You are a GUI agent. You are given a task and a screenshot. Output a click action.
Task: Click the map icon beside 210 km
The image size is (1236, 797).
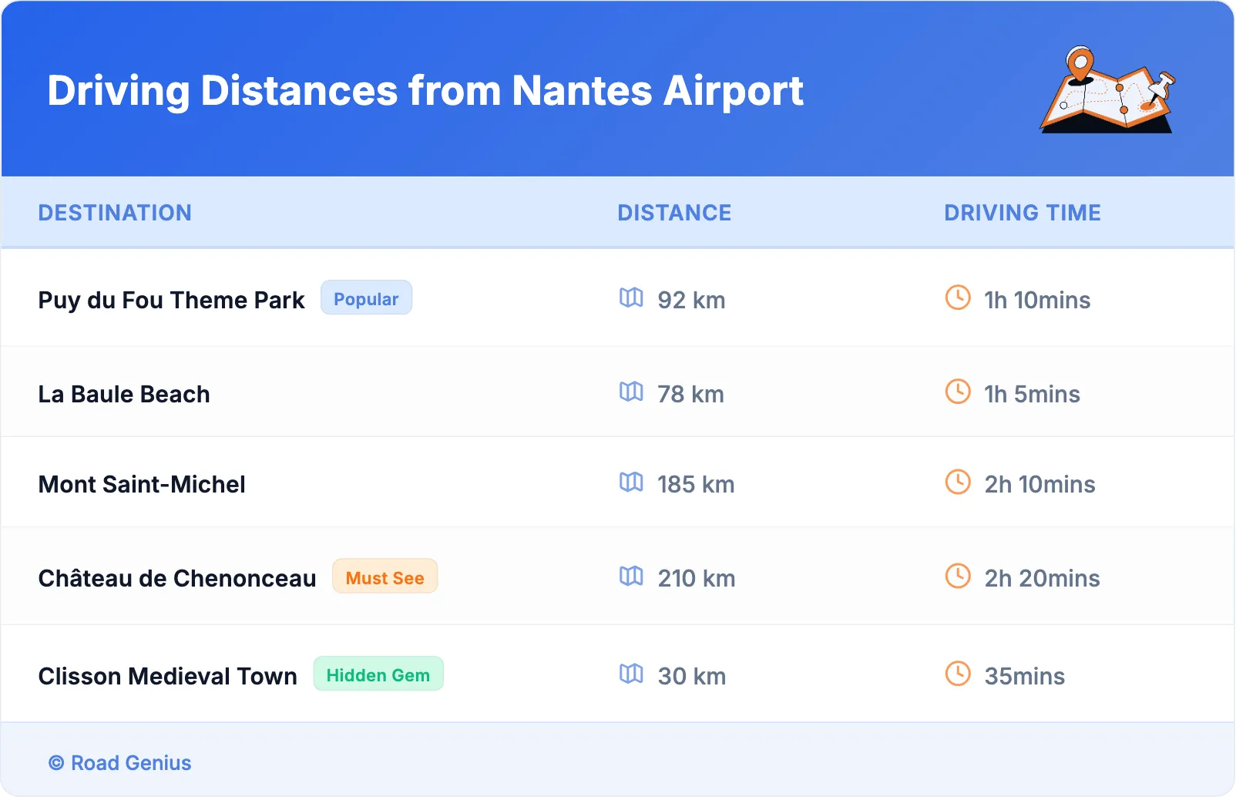coord(631,576)
